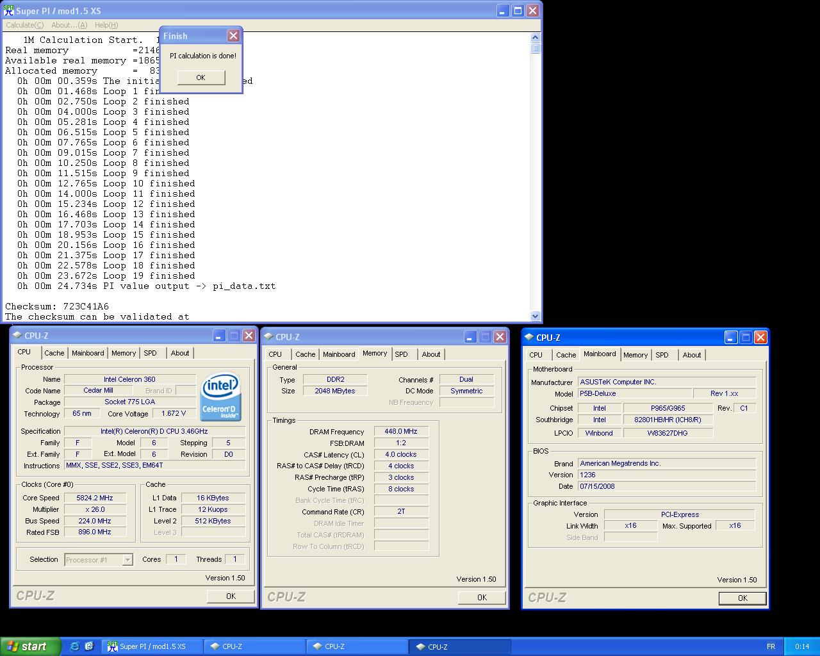Minimize the middle CPU-Z Memory window
The height and width of the screenshot is (656, 820).
click(470, 337)
